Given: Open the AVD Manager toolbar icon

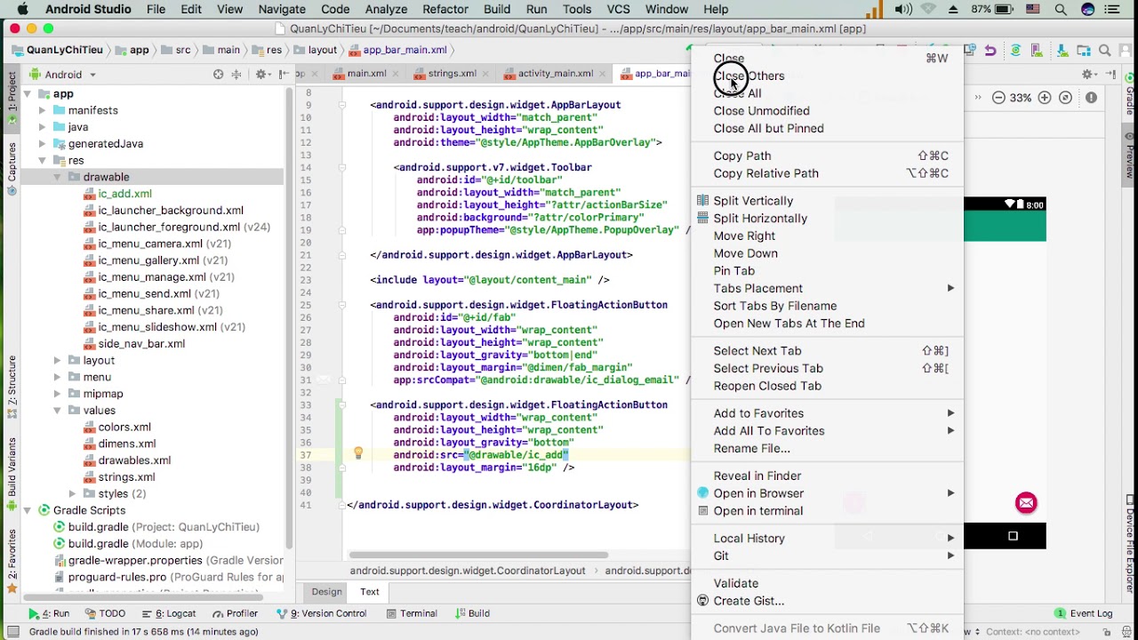Looking at the screenshot, I should tap(1038, 51).
